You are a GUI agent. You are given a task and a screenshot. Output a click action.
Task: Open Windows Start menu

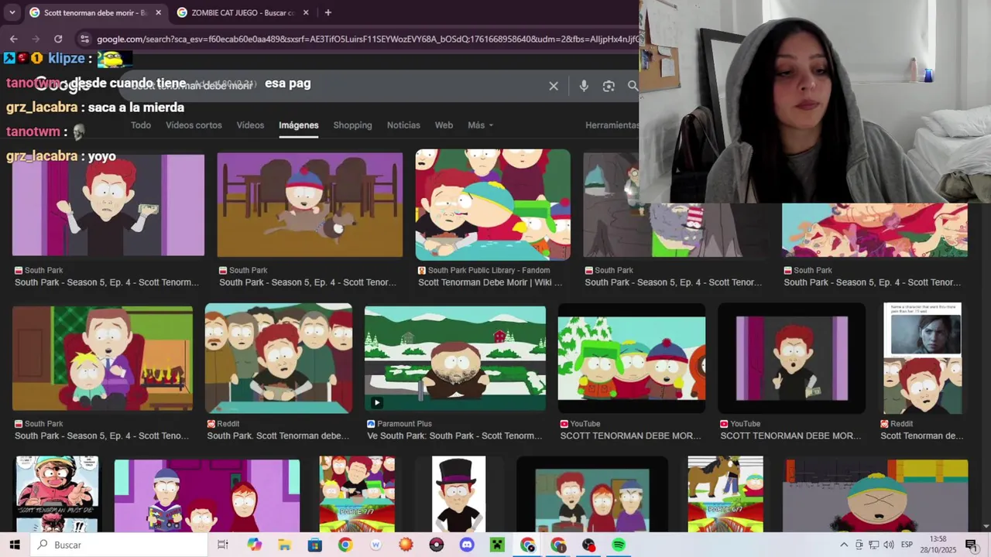(15, 545)
